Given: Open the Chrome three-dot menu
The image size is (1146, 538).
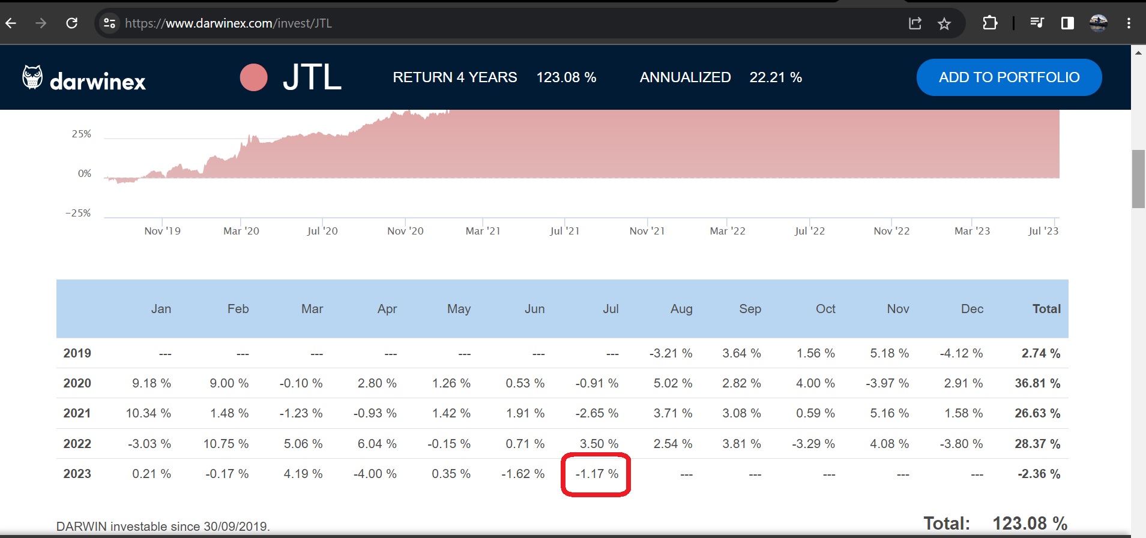Looking at the screenshot, I should pos(1129,23).
